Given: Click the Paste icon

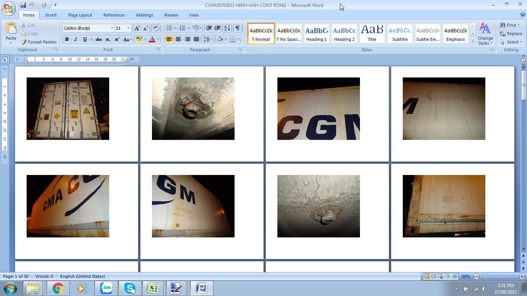Looking at the screenshot, I should point(11,30).
